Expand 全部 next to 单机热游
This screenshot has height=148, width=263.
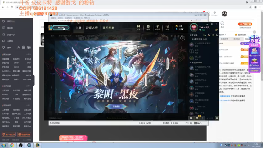28,86
